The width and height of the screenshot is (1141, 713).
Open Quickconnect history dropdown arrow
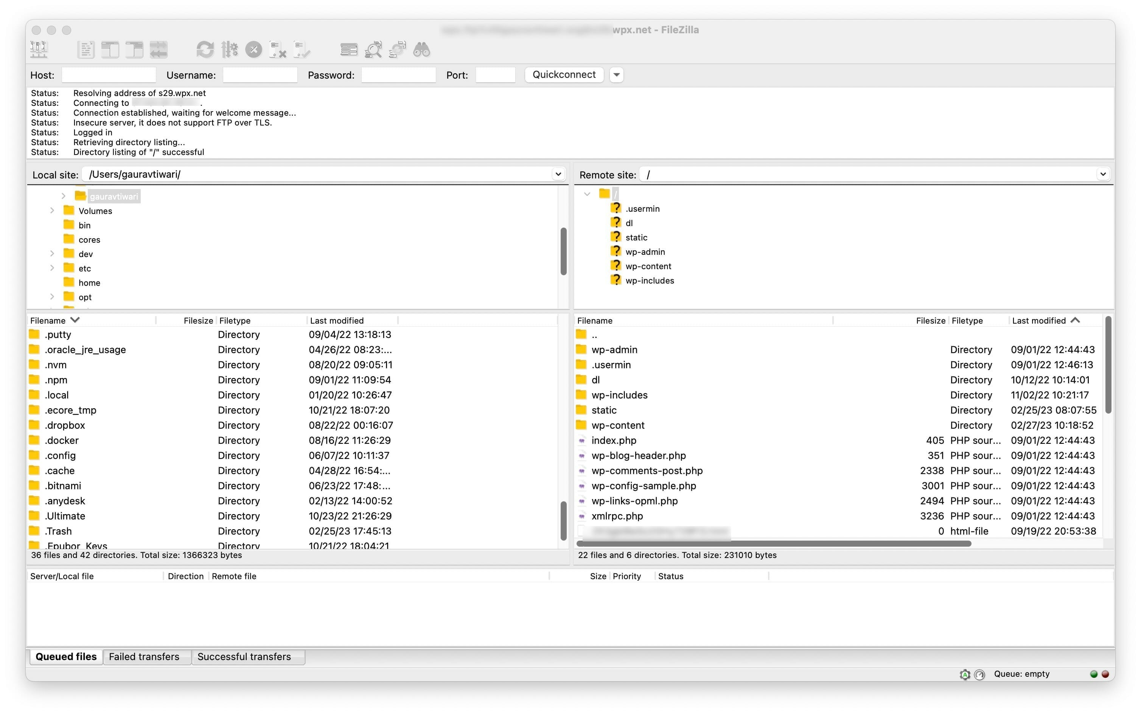[x=616, y=75]
